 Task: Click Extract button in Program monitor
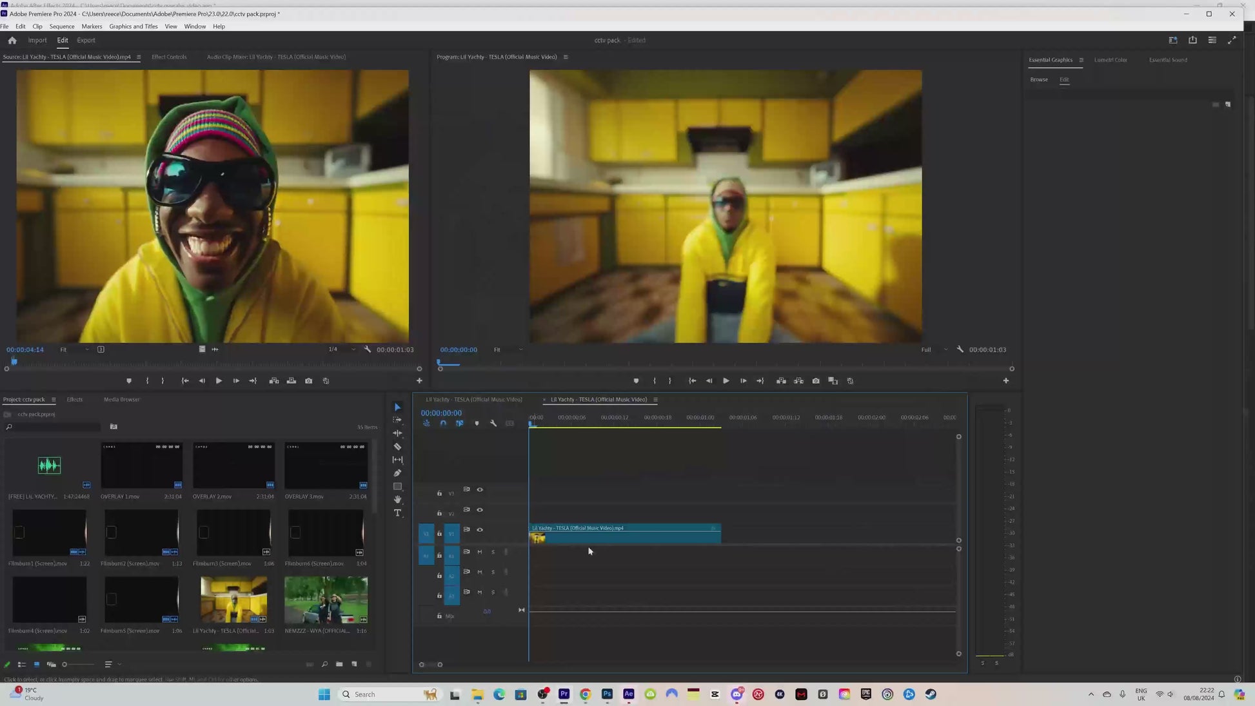click(x=798, y=381)
